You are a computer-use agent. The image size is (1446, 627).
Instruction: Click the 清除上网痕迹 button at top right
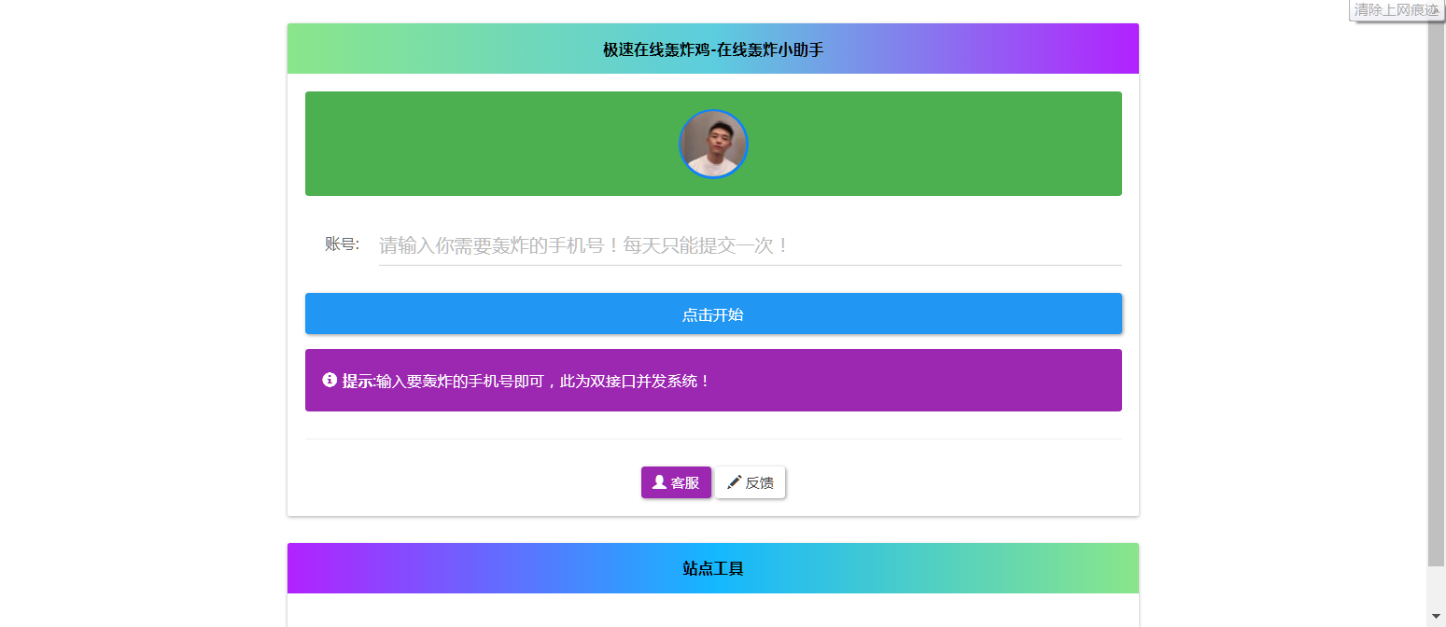point(1396,10)
